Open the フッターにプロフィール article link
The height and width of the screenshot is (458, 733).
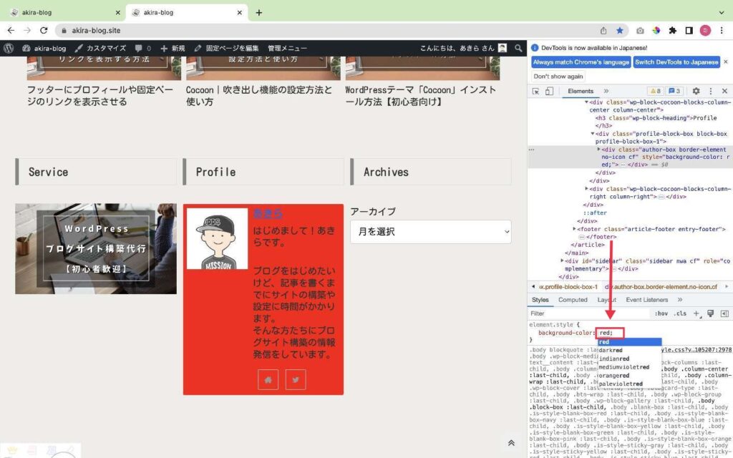pos(100,96)
